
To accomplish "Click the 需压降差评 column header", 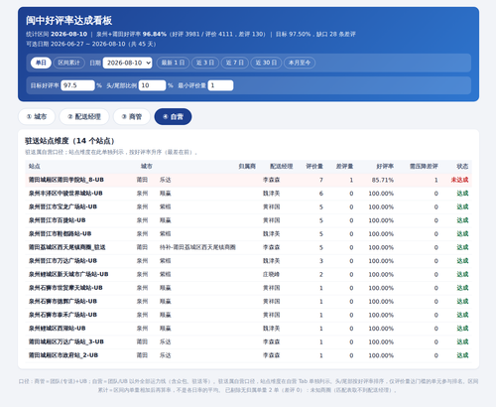I will (424, 166).
